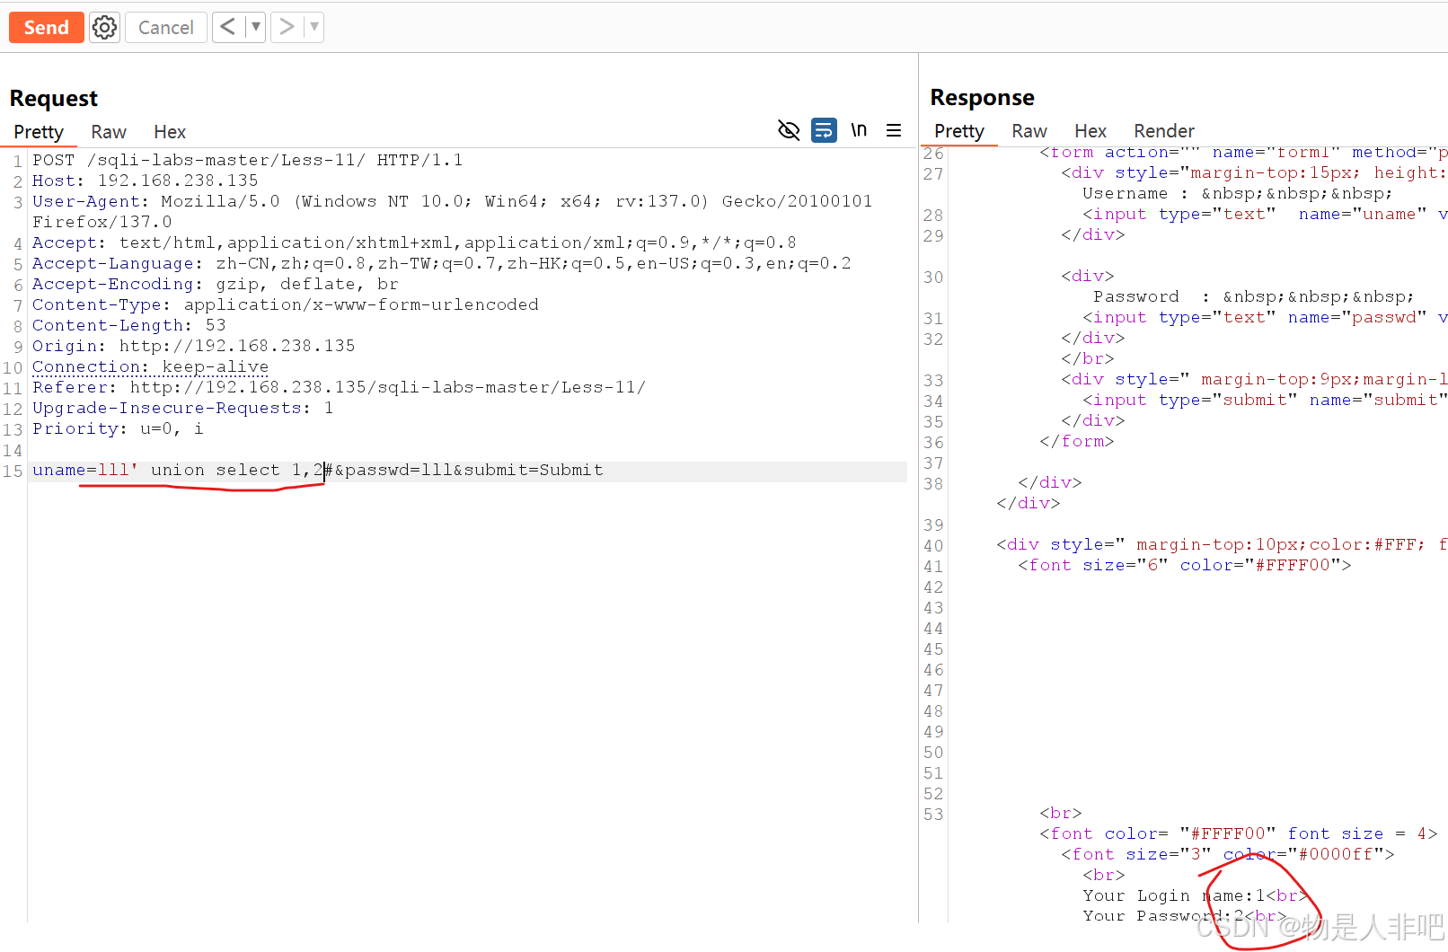1448x952 pixels.
Task: Switch Response view to Raw tab
Action: [1029, 131]
